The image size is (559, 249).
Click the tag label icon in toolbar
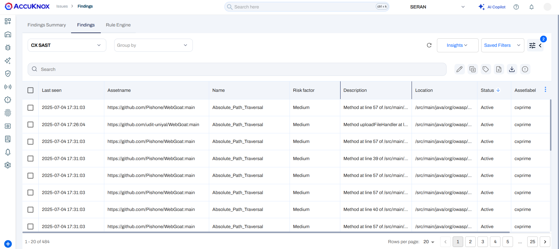pyautogui.click(x=486, y=69)
